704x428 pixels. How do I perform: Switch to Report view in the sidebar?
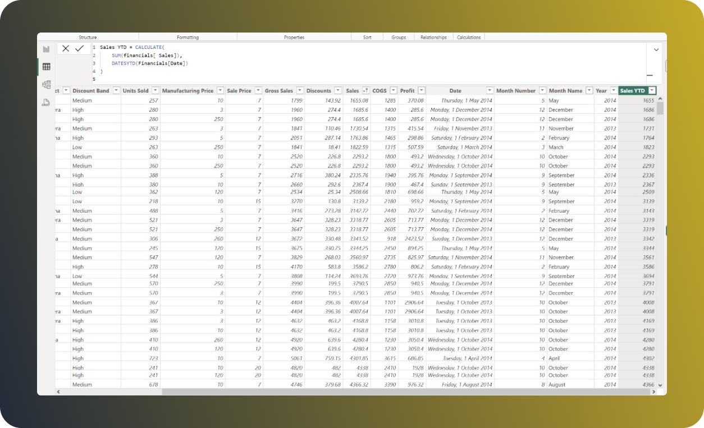[46, 49]
